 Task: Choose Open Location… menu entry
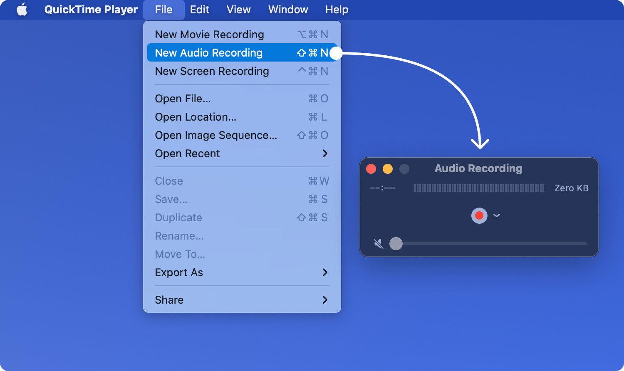click(x=242, y=117)
